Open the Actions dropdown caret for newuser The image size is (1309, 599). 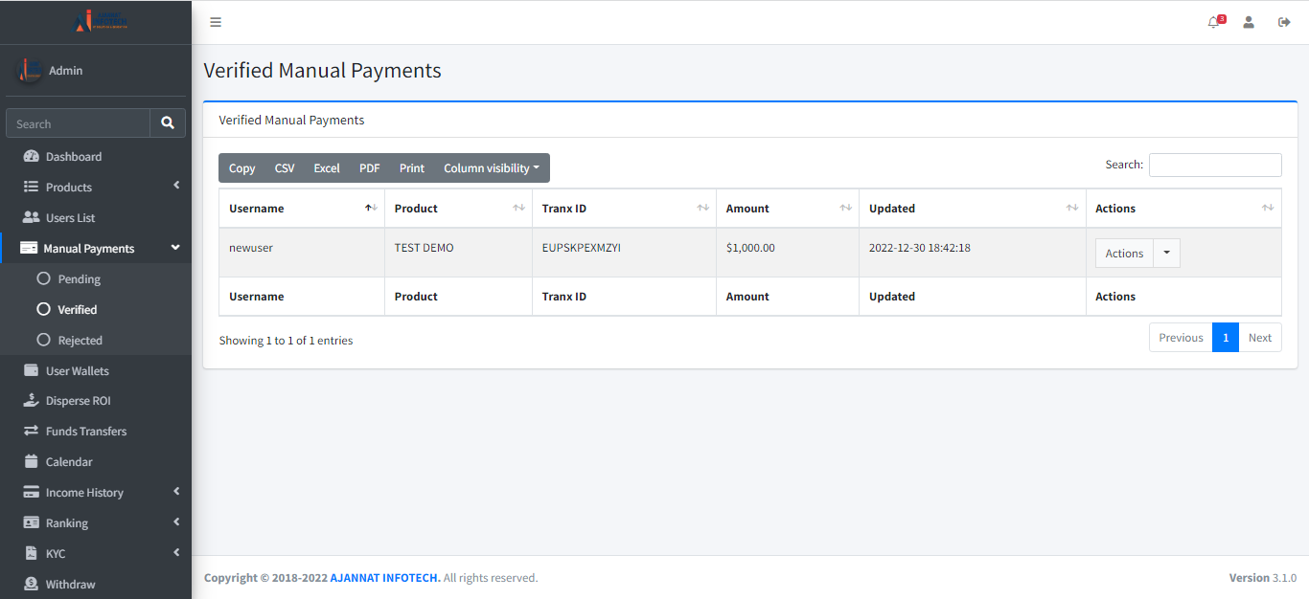pyautogui.click(x=1166, y=254)
